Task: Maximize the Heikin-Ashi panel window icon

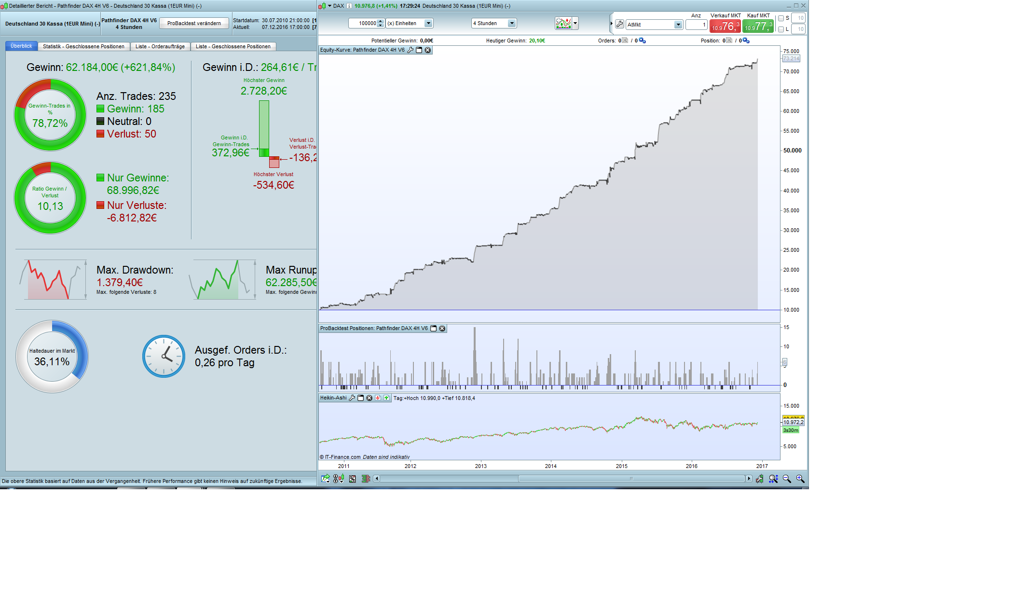Action: point(360,398)
